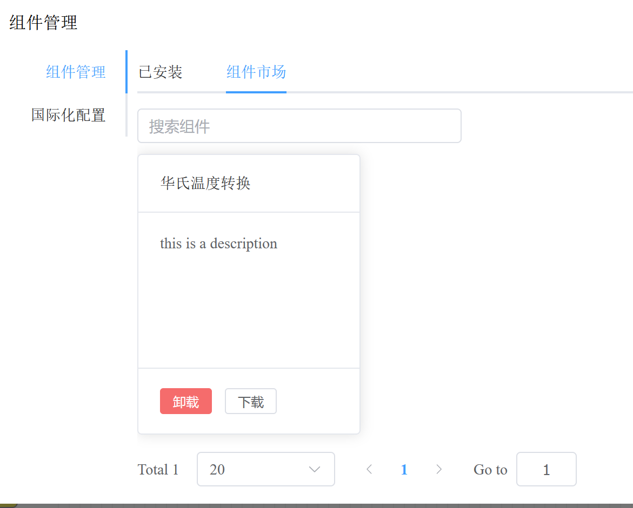Focus the 搜索组件 search box
Image resolution: width=633 pixels, height=508 pixels.
[x=299, y=126]
